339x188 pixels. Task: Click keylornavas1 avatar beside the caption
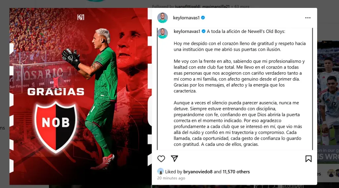[x=162, y=33]
